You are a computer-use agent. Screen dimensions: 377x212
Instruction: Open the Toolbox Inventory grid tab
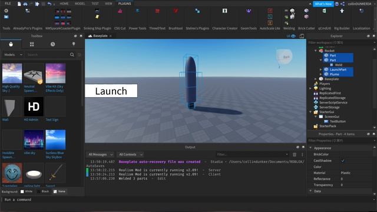click(x=32, y=44)
